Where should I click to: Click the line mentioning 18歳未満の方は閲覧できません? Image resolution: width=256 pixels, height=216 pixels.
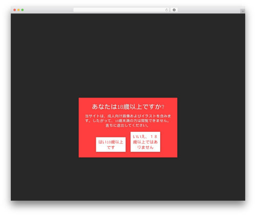tap(128, 121)
